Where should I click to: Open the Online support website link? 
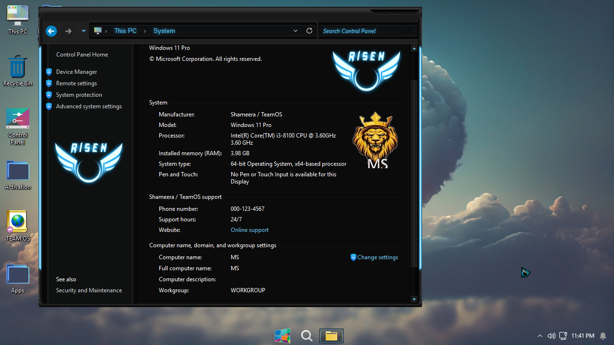pyautogui.click(x=249, y=230)
